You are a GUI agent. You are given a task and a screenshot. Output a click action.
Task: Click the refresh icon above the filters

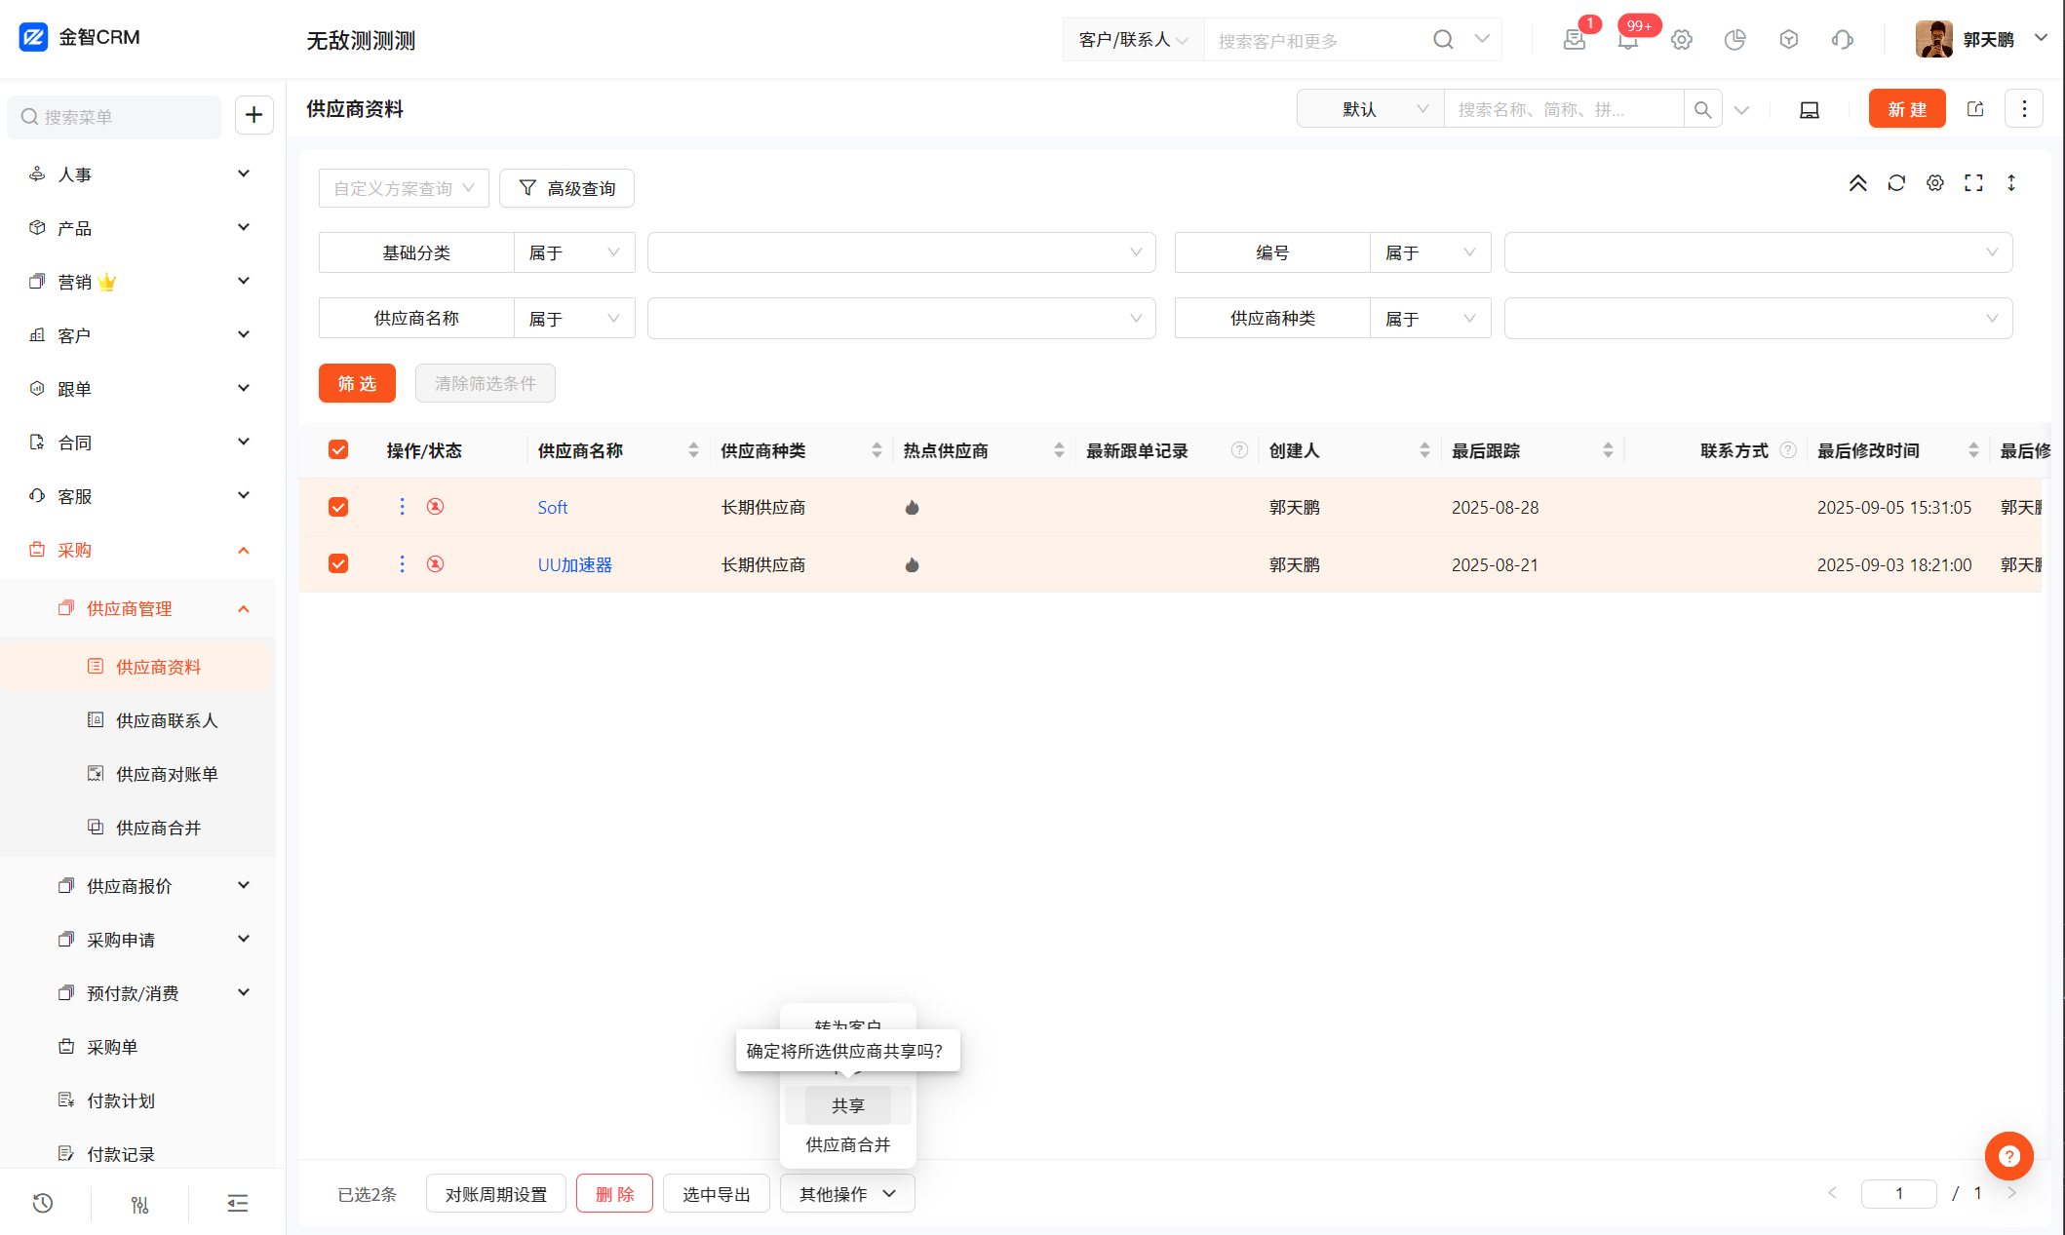pyautogui.click(x=1896, y=183)
